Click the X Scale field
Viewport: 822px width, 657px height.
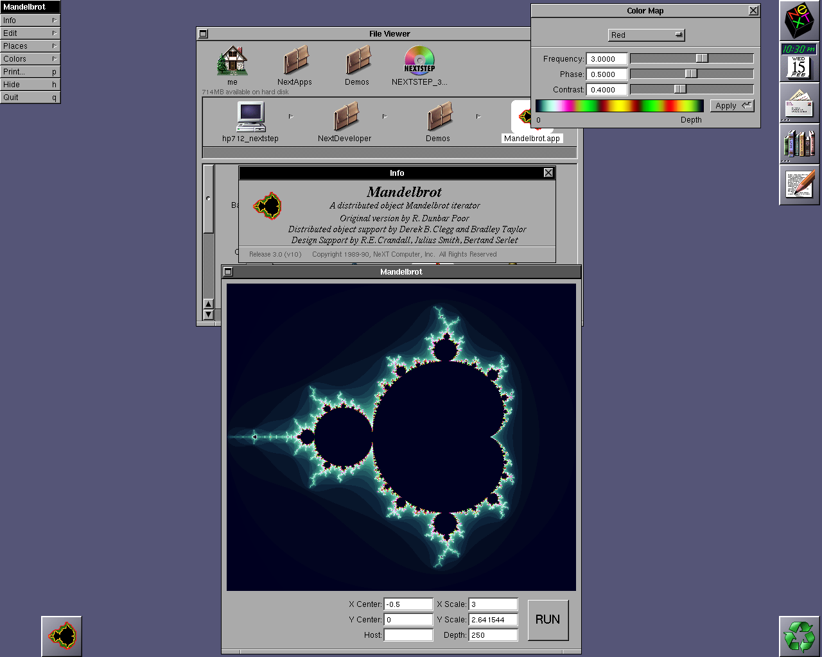(x=493, y=604)
